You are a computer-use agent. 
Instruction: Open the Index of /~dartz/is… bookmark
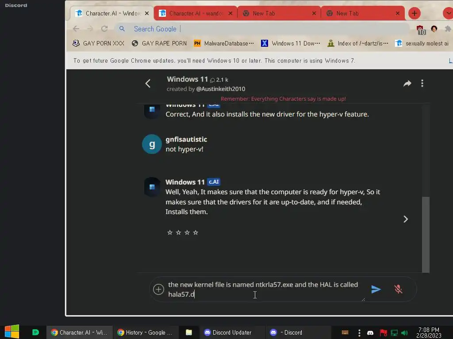coord(357,43)
